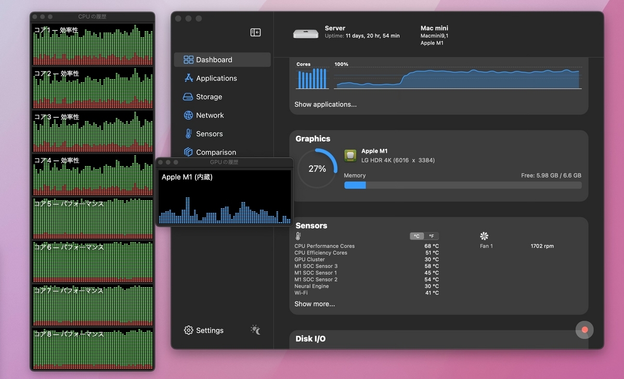Click the Comparison icon in sidebar

[188, 152]
